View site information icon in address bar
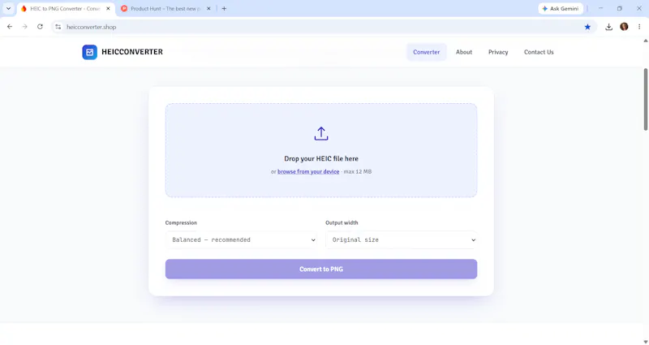 tap(58, 27)
